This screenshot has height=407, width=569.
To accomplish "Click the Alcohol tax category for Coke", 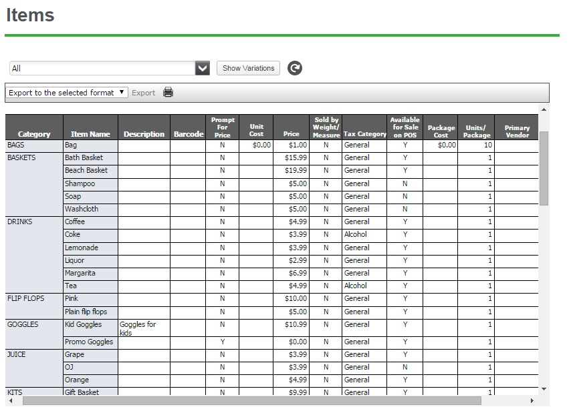I will tap(356, 234).
